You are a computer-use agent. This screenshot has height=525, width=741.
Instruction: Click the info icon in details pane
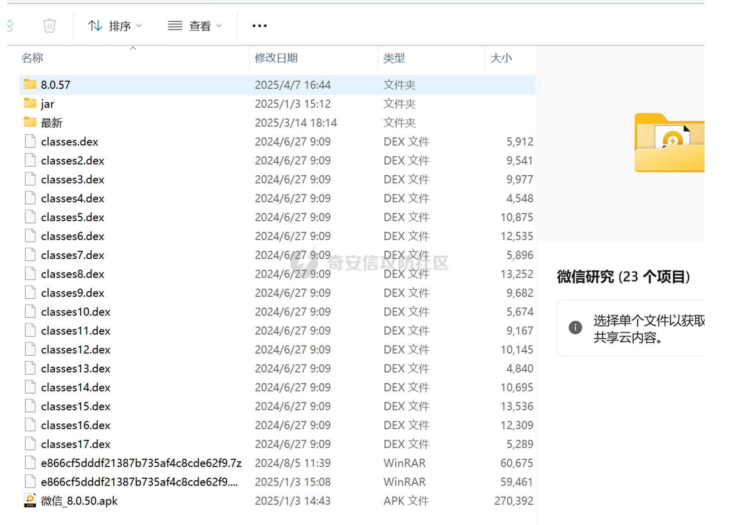pos(575,327)
